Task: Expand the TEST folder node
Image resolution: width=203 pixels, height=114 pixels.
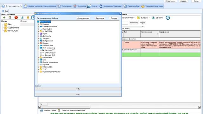Action: click(38, 69)
